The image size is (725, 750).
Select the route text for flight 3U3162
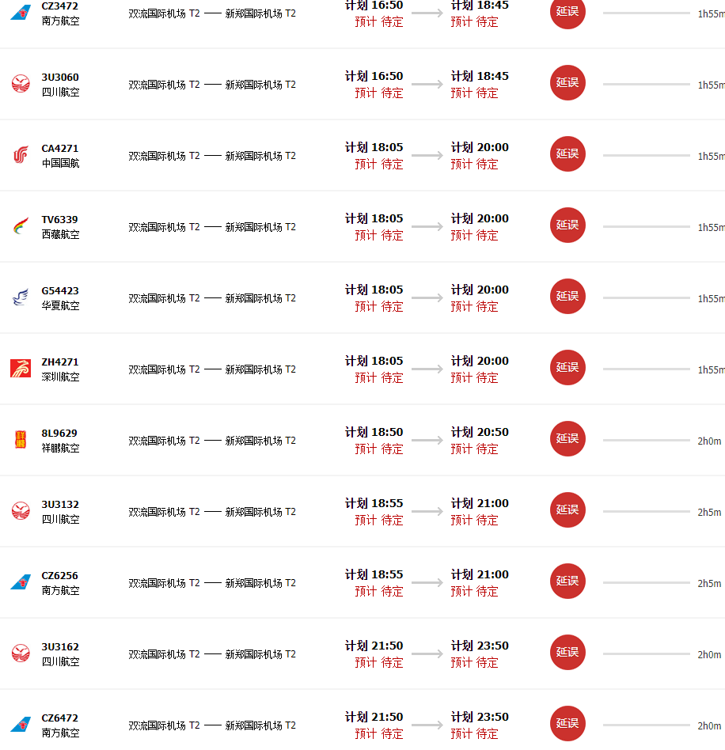212,654
